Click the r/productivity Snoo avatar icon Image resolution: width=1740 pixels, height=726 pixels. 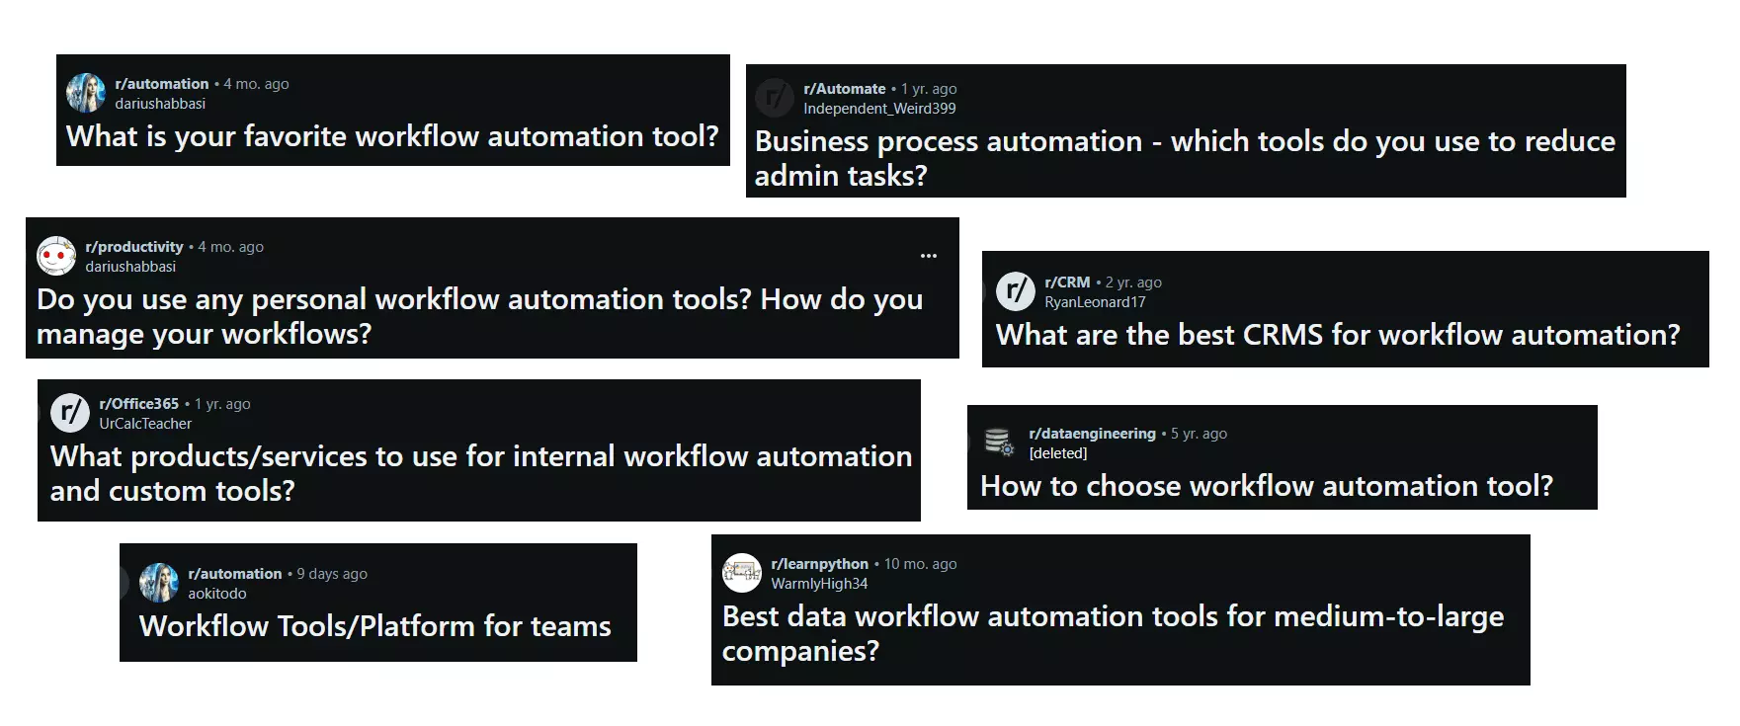coord(56,256)
